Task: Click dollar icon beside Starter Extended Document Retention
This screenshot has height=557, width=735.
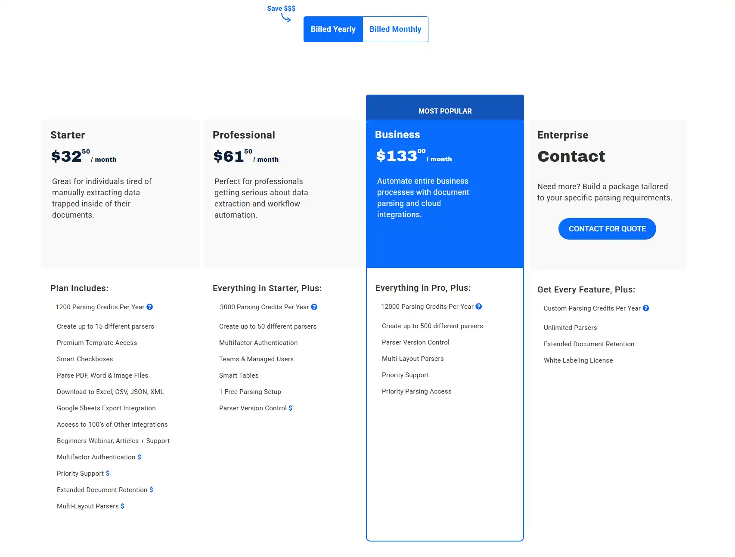Action: (151, 490)
